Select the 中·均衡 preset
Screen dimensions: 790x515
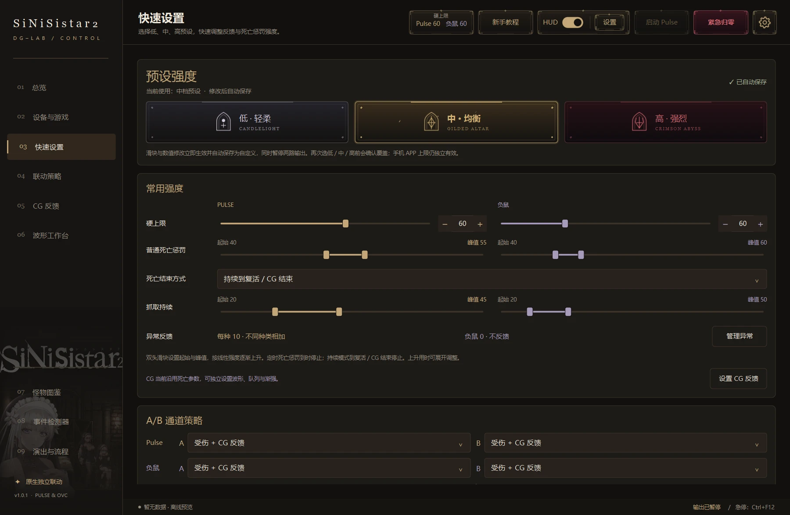coord(456,122)
